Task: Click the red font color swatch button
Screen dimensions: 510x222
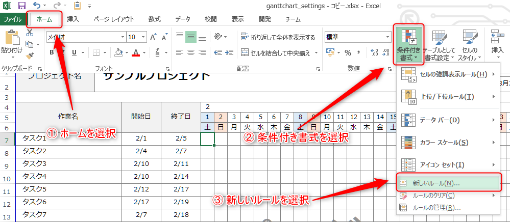Action: pos(135,52)
